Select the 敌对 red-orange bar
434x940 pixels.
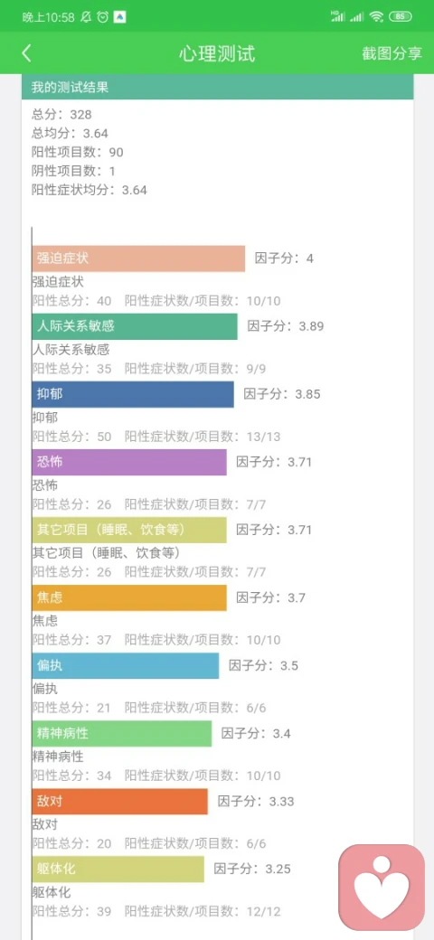click(x=120, y=801)
